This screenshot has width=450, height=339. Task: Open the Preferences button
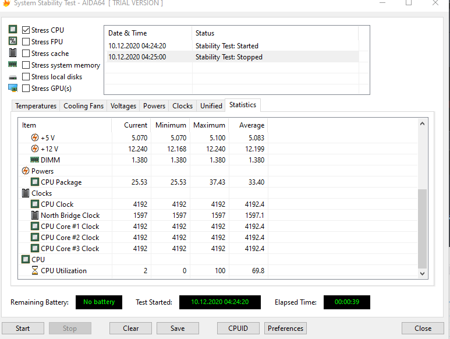point(286,329)
